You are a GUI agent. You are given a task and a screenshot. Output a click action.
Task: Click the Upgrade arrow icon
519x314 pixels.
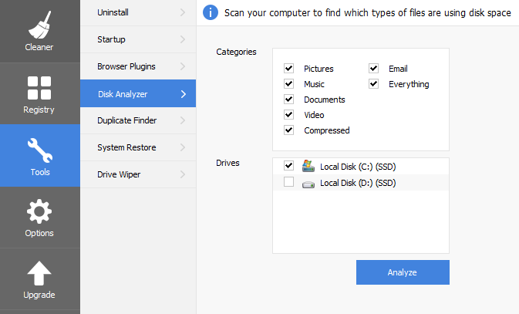39,273
